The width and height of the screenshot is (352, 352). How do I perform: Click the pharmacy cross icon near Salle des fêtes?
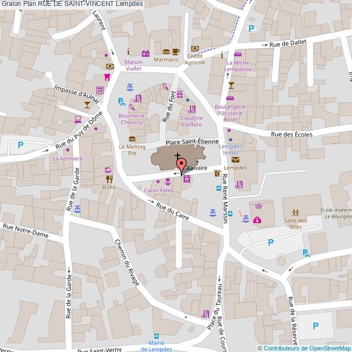point(257,219)
